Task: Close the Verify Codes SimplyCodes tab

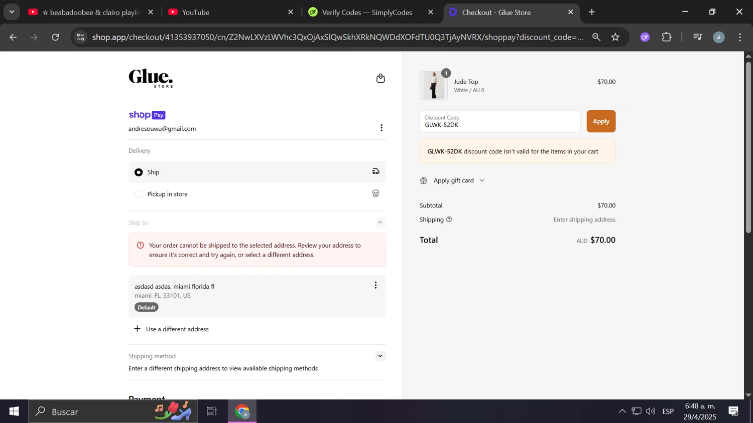Action: [x=430, y=12]
